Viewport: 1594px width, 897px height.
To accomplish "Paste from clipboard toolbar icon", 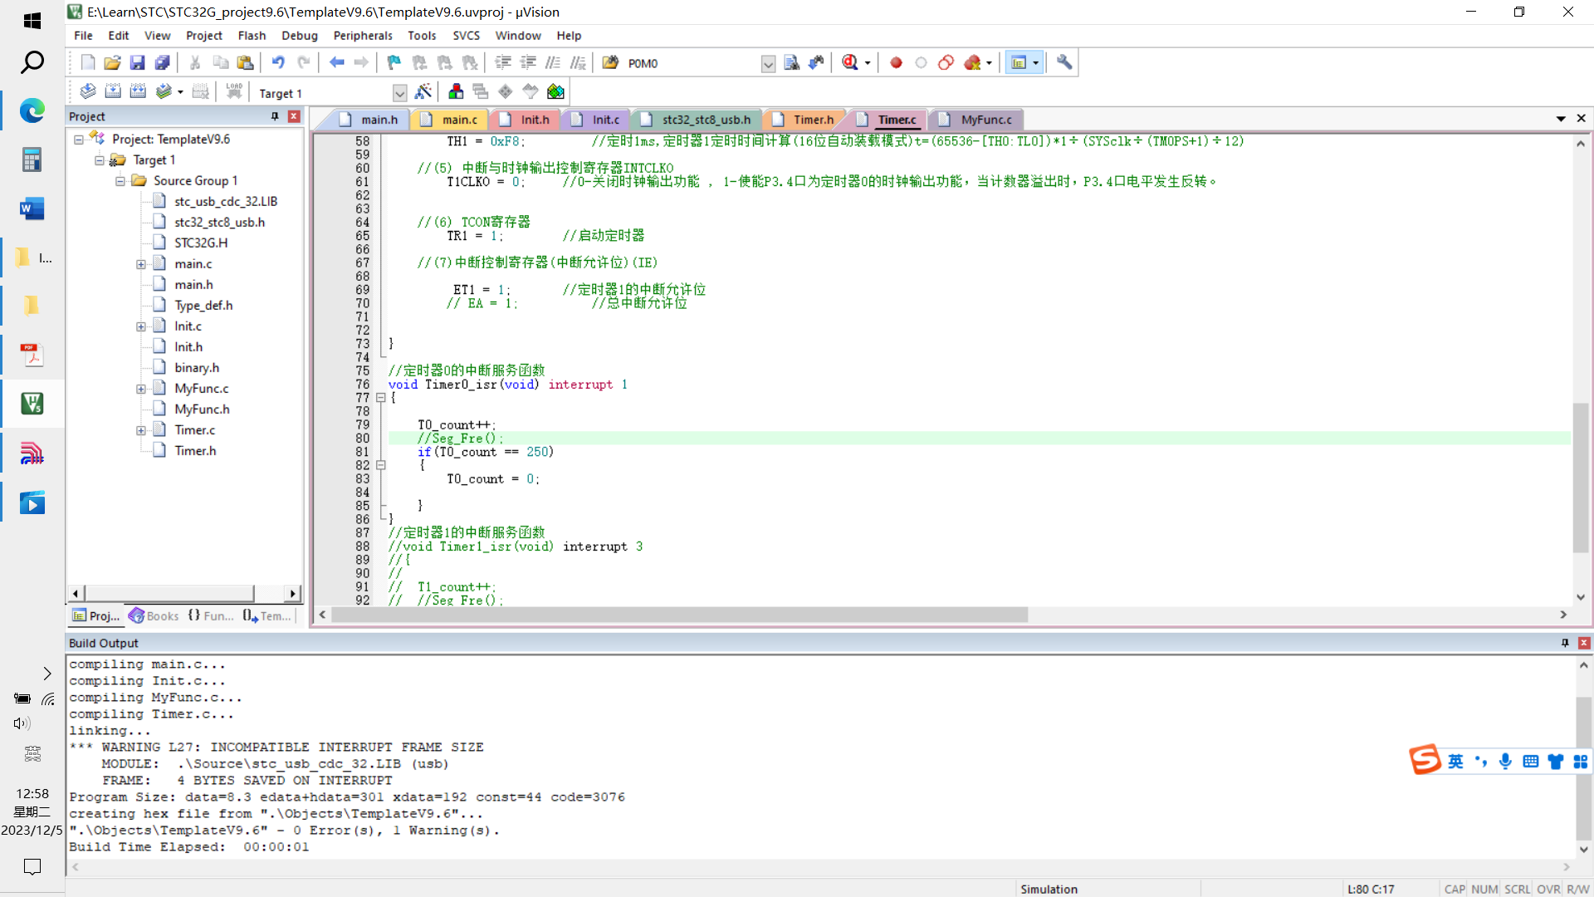I will pos(245,62).
